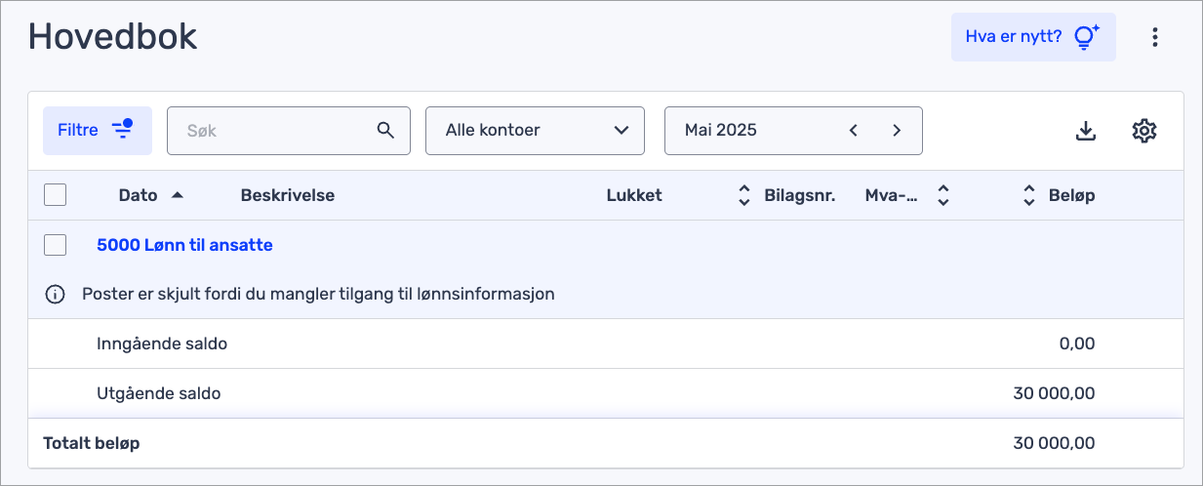Click the Mva- column header
This screenshot has height=486, width=1203.
coord(892,195)
